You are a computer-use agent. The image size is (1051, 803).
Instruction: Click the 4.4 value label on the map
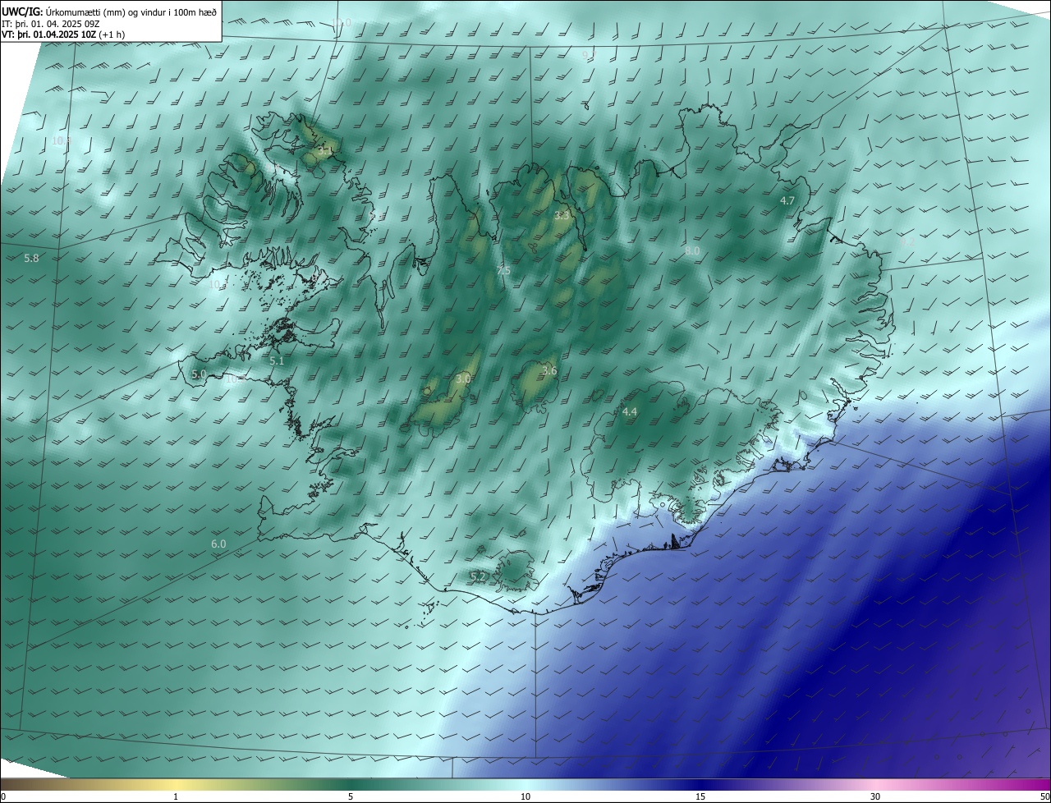(630, 412)
